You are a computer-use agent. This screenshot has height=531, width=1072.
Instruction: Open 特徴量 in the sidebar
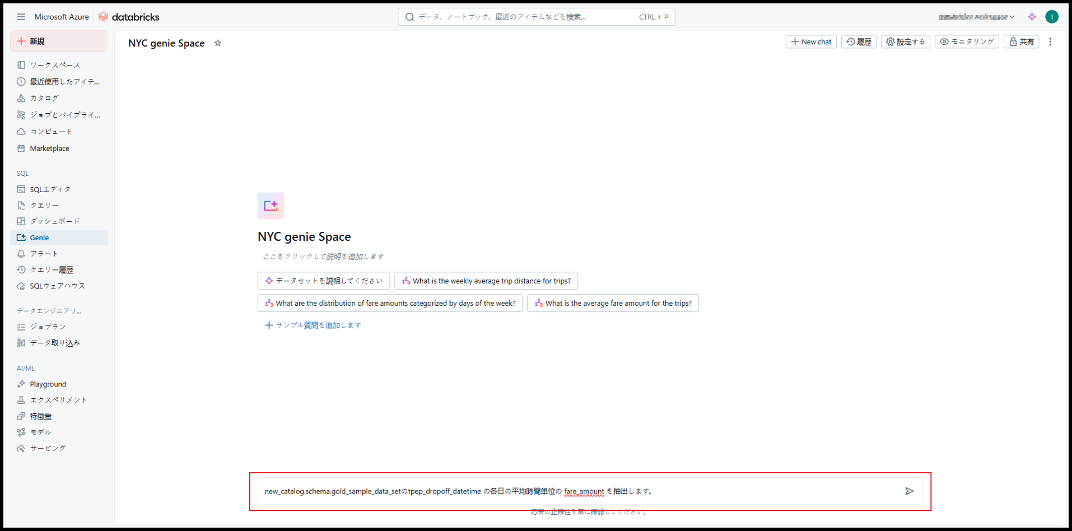click(59, 416)
